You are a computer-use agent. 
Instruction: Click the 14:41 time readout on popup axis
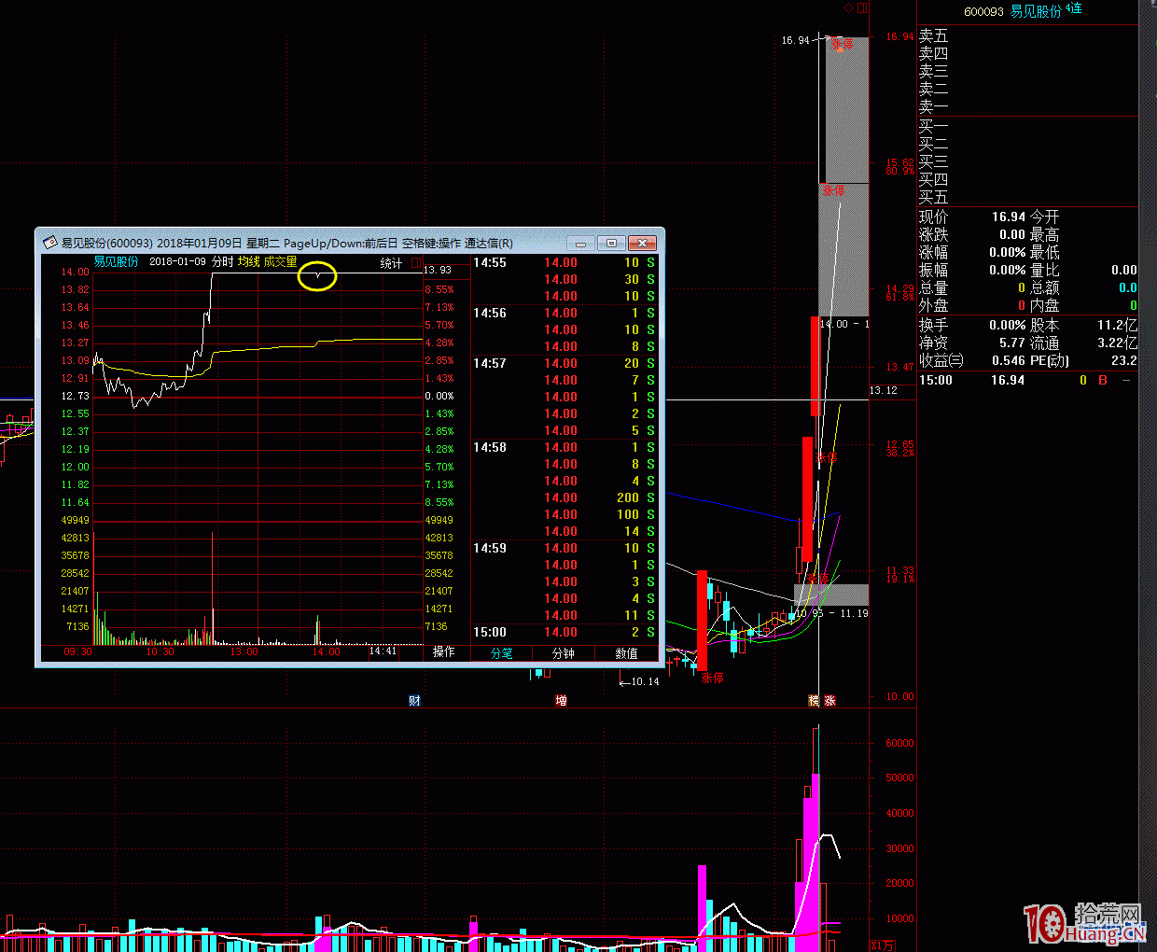[x=383, y=651]
